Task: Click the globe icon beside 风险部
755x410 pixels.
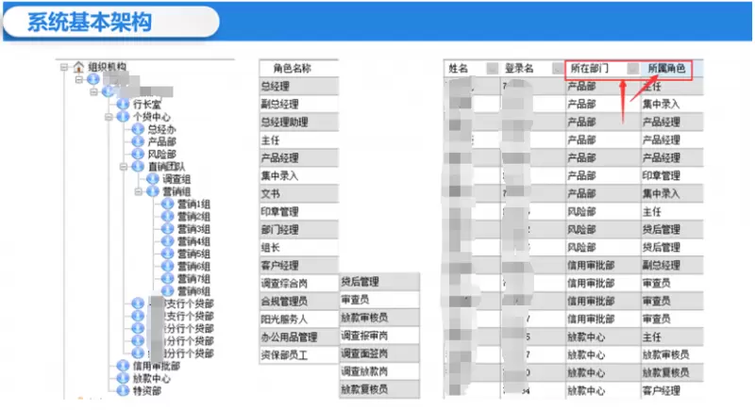Action: pyautogui.click(x=138, y=154)
